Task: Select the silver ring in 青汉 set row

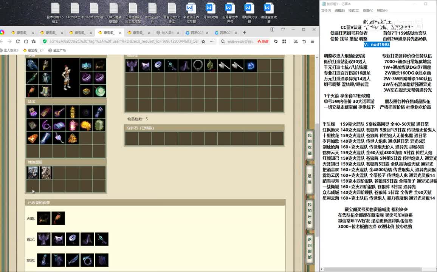Action: click(73, 239)
